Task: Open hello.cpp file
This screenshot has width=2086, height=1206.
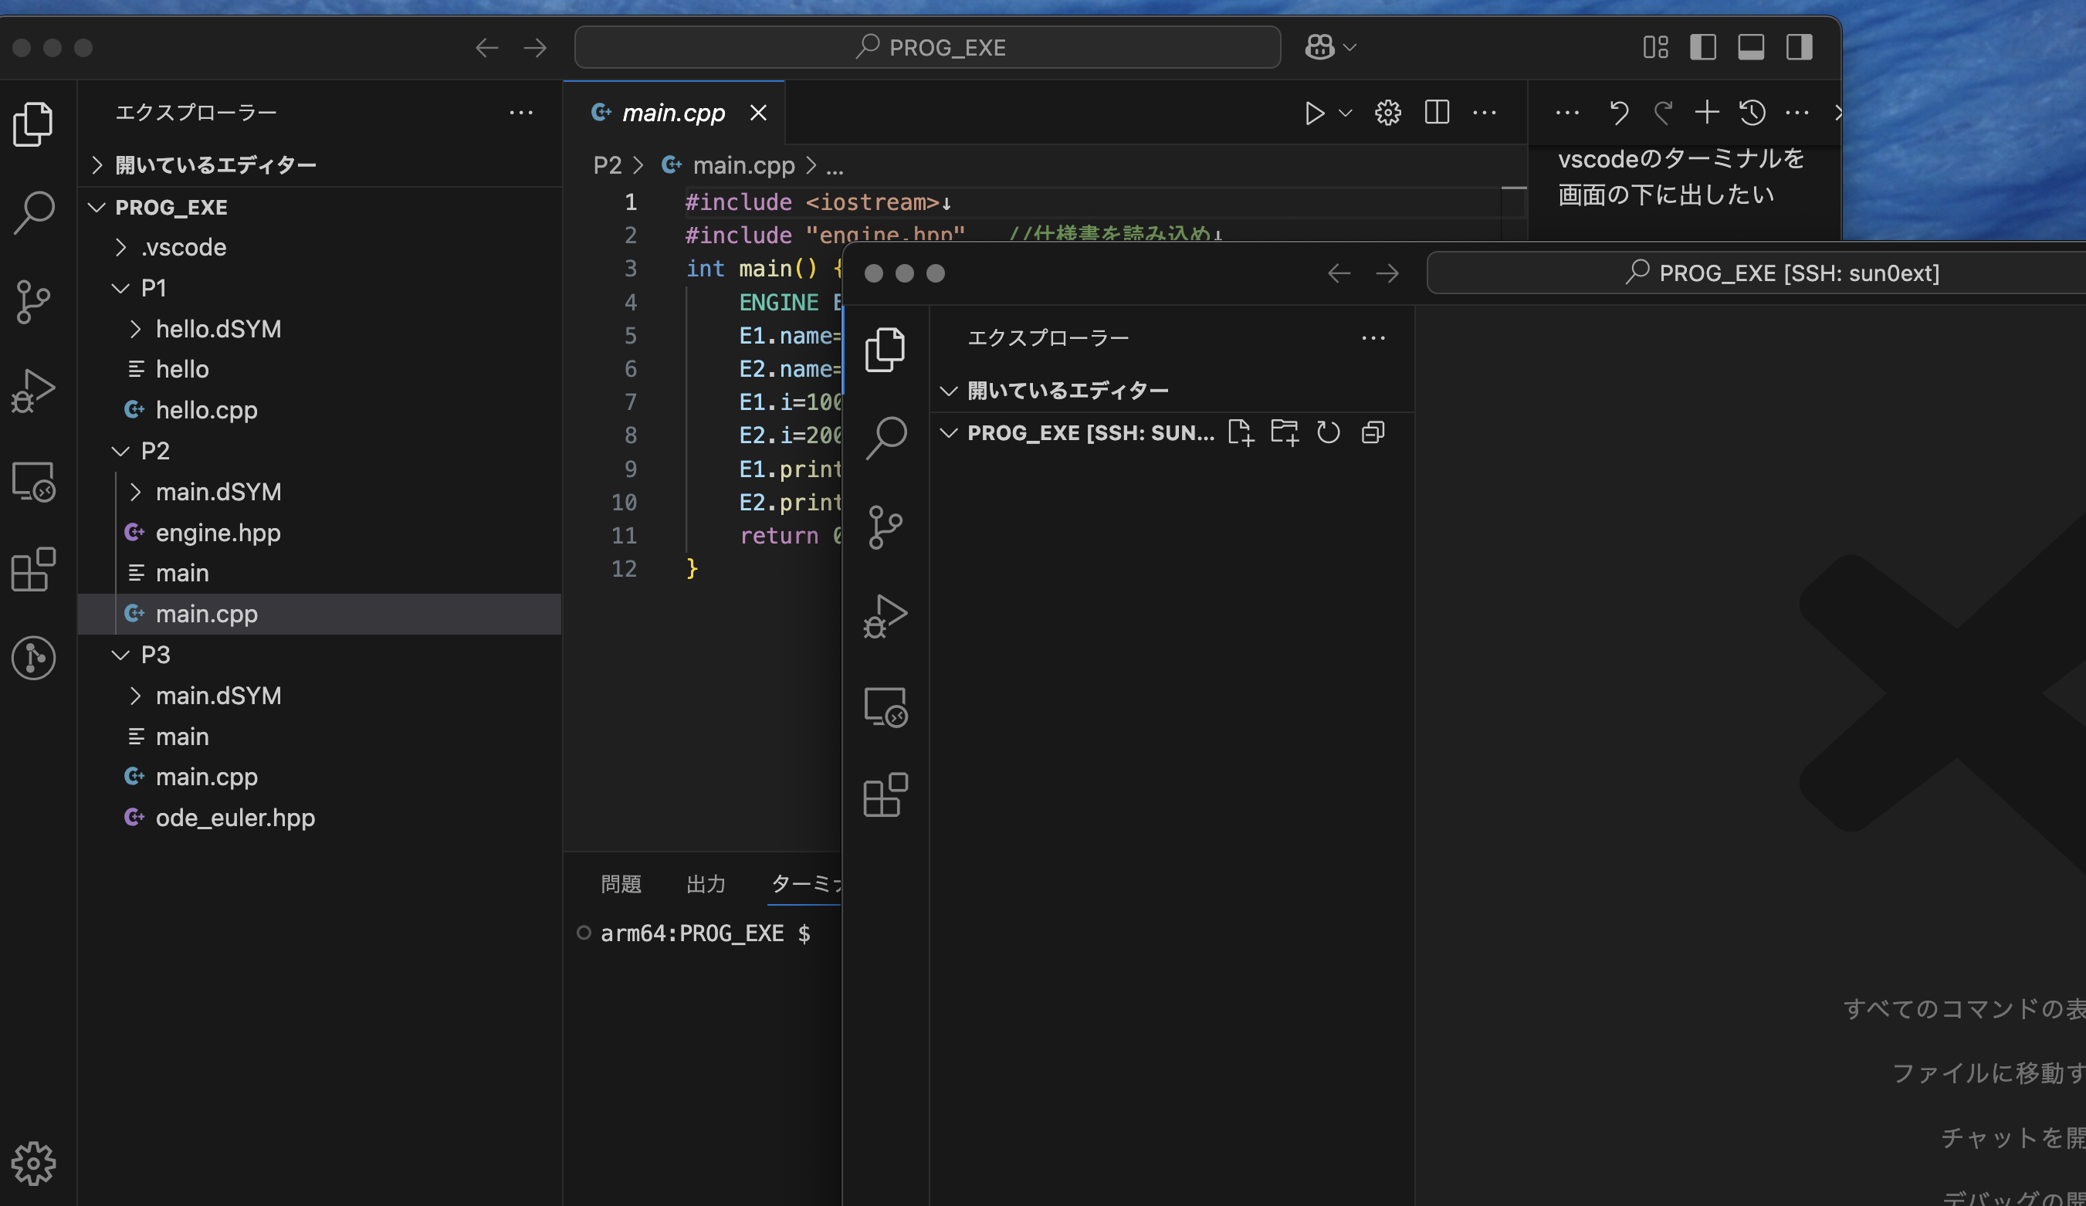Action: click(320, 411)
